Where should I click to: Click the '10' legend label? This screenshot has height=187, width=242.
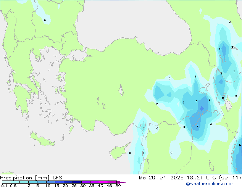(48, 185)
